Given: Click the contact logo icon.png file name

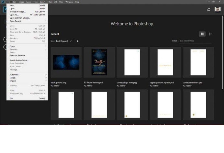Looking at the screenshot, I should click(127, 82).
